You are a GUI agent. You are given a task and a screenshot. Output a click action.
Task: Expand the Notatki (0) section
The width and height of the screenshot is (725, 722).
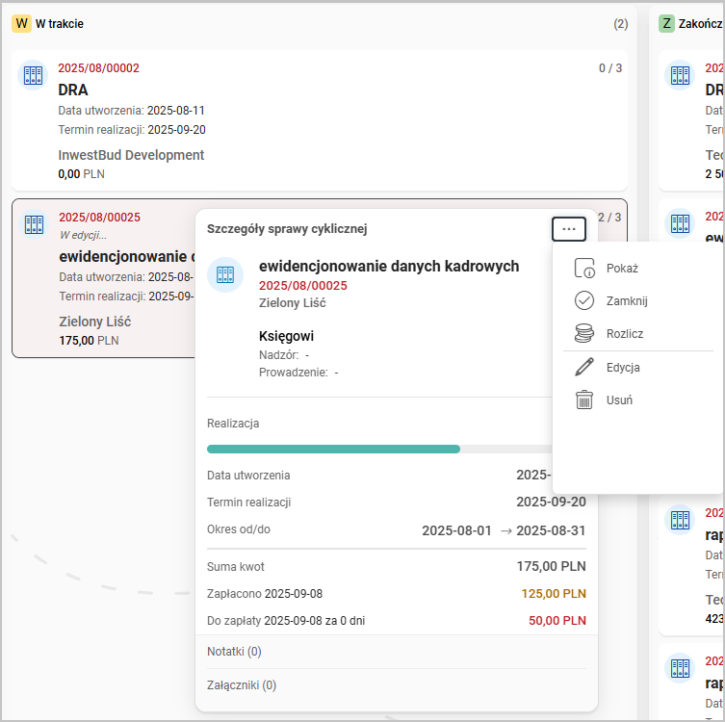(x=234, y=652)
